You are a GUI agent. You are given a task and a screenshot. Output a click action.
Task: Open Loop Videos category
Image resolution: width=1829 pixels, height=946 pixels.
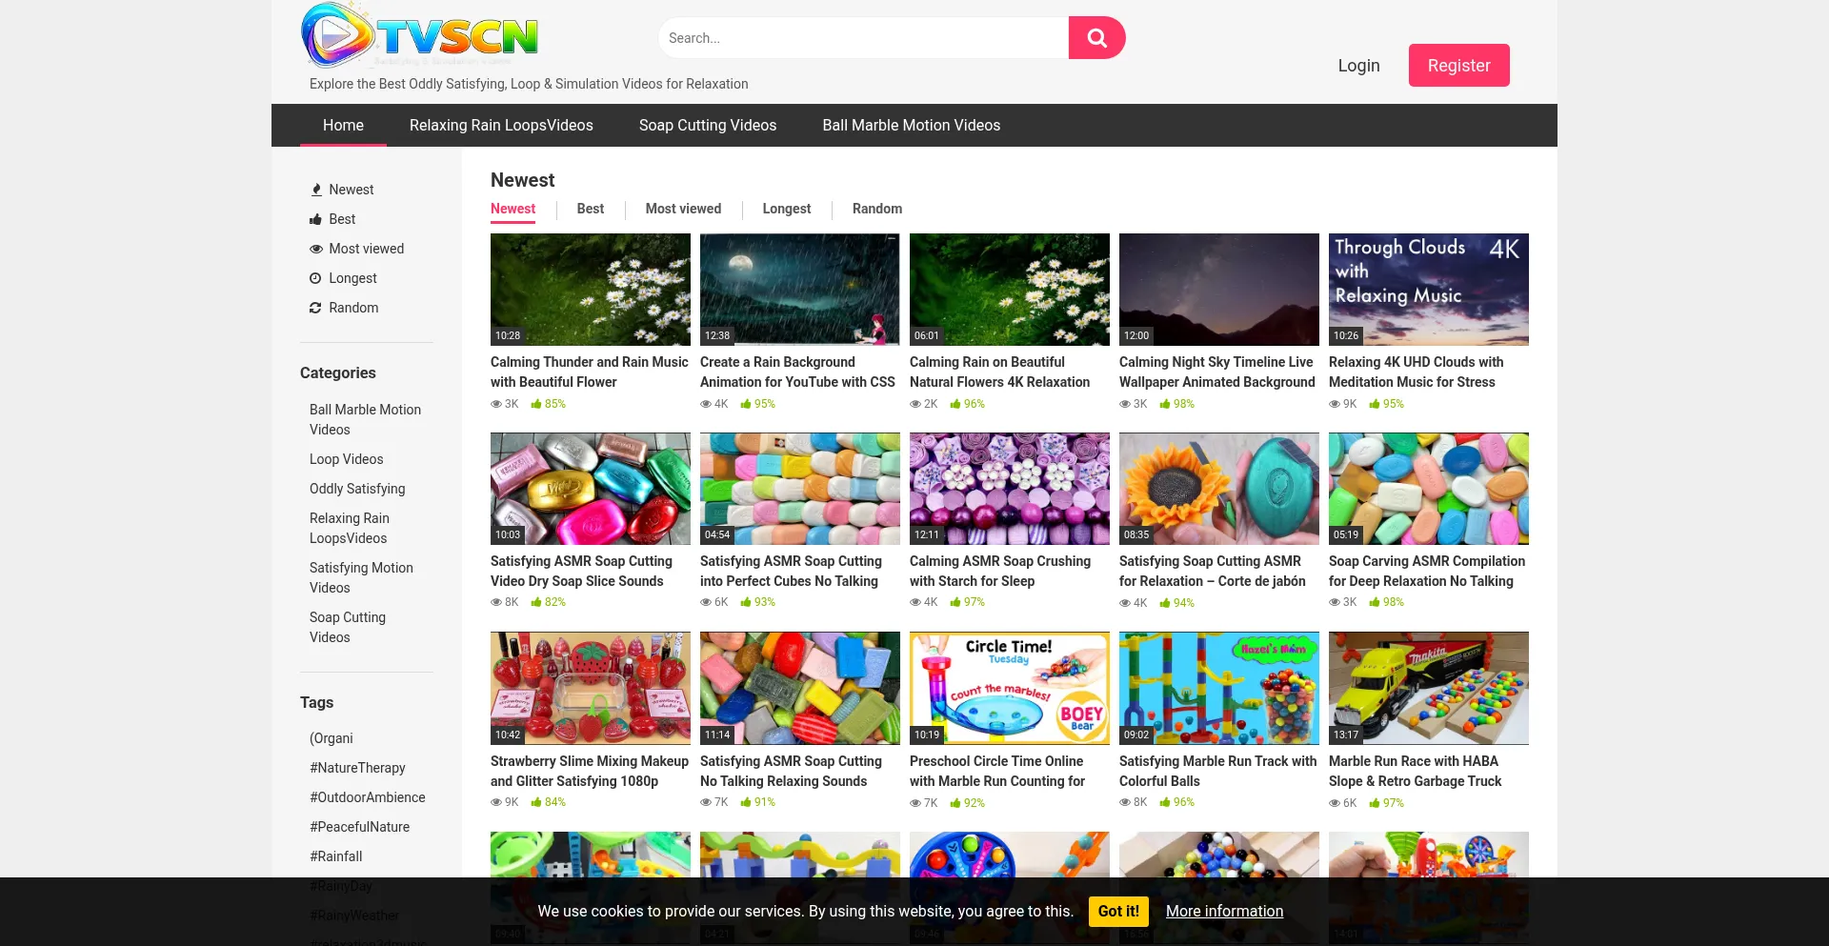(347, 459)
